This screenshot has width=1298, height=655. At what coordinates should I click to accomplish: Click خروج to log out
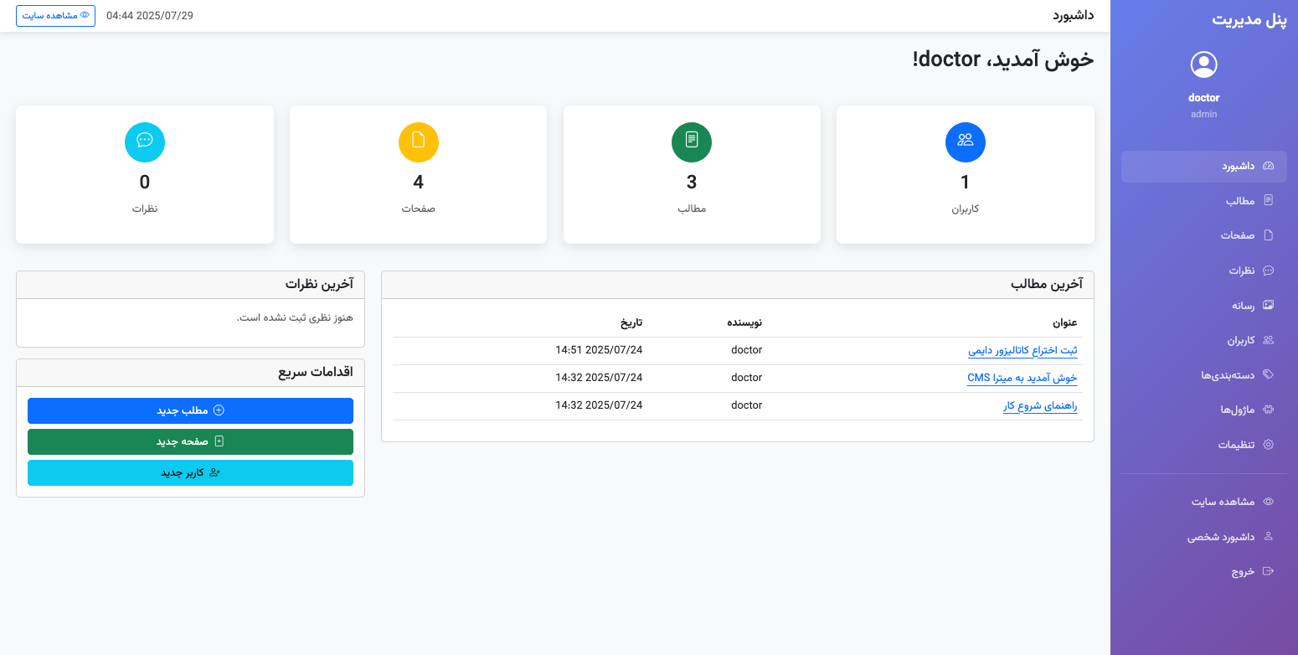1204,571
